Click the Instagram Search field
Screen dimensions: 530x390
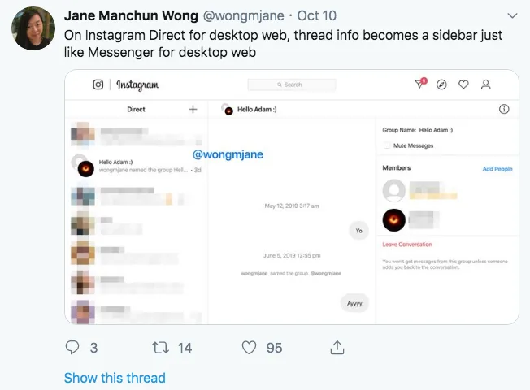290,84
